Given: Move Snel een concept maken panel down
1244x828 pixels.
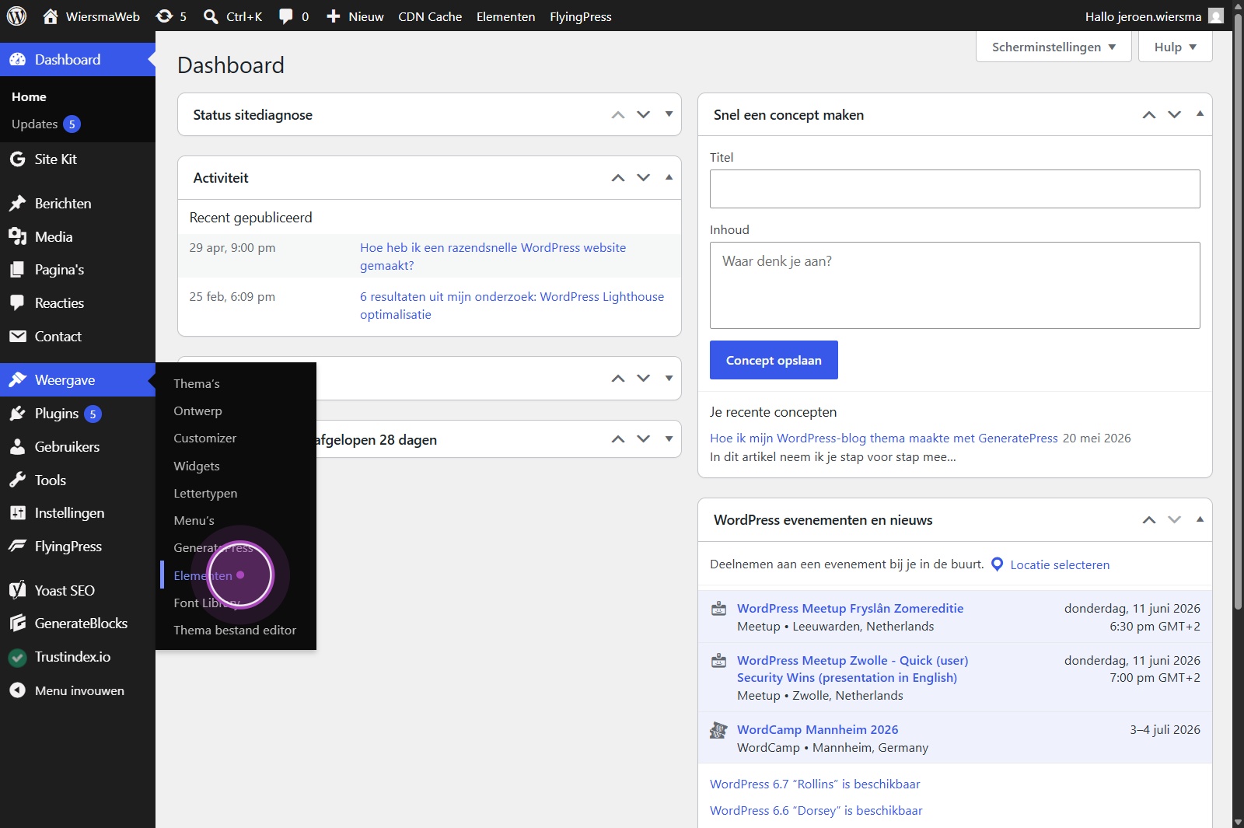Looking at the screenshot, I should 1174,114.
